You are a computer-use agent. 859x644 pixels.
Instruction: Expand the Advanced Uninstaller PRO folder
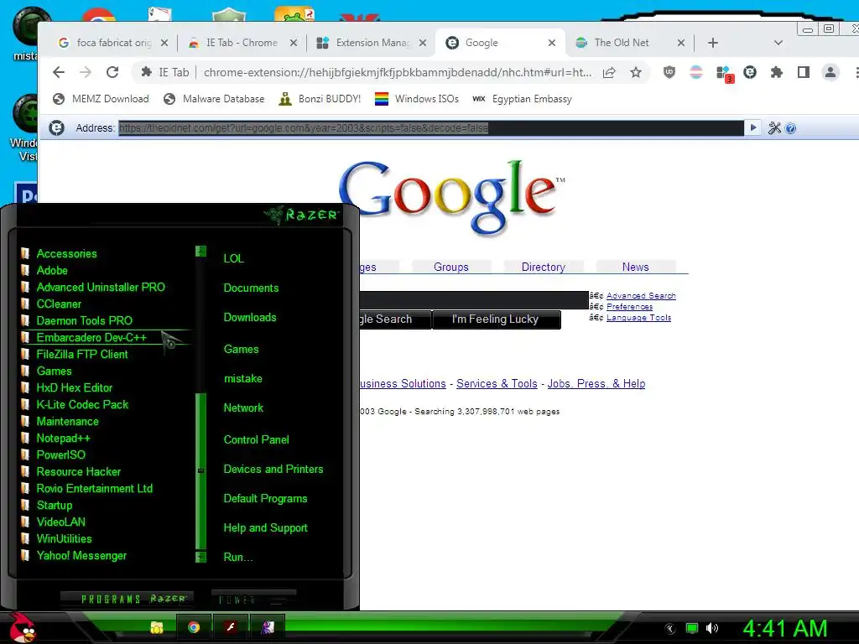click(x=101, y=287)
